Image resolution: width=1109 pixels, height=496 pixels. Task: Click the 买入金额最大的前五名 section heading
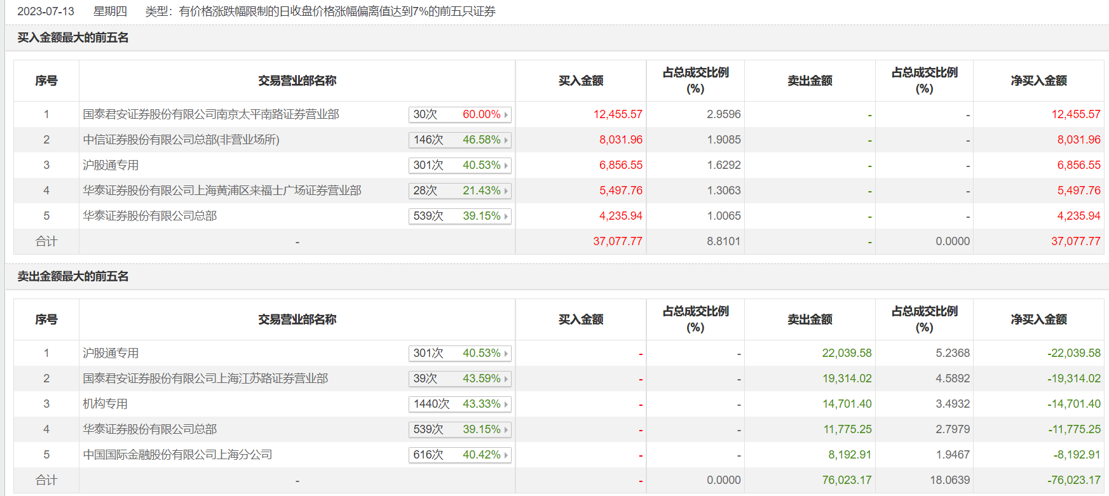tap(73, 37)
